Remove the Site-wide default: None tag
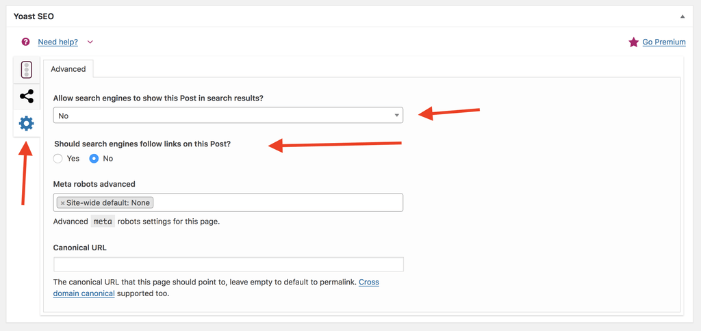Viewport: 701px width, 331px height. (62, 203)
